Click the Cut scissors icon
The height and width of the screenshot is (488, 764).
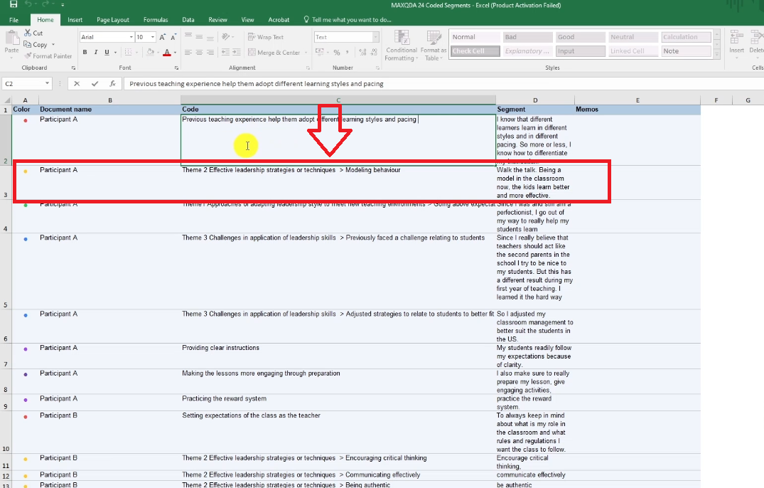coord(28,33)
